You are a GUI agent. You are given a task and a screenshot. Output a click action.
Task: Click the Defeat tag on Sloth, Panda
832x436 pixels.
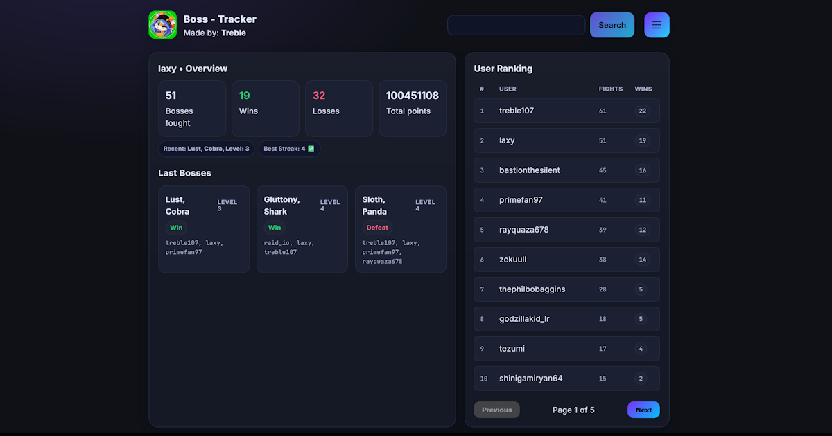[377, 228]
